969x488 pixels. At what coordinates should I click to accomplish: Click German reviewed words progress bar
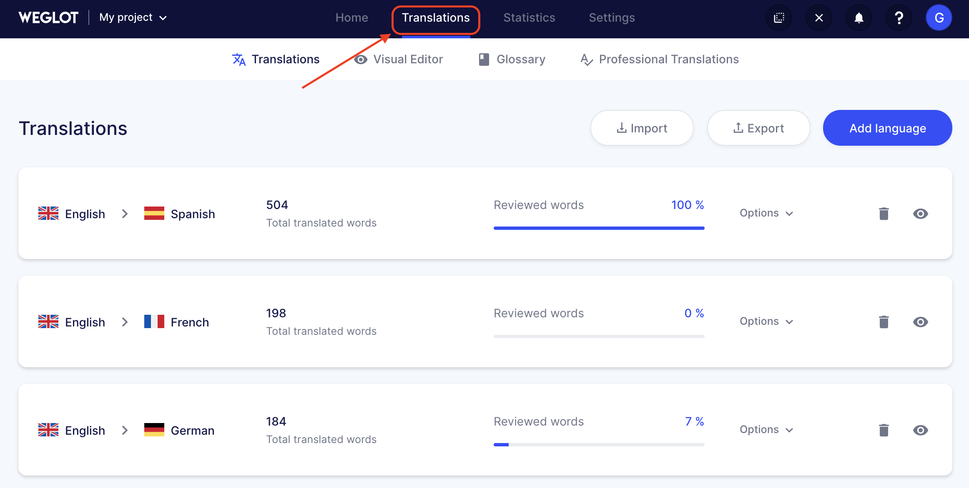click(x=599, y=445)
